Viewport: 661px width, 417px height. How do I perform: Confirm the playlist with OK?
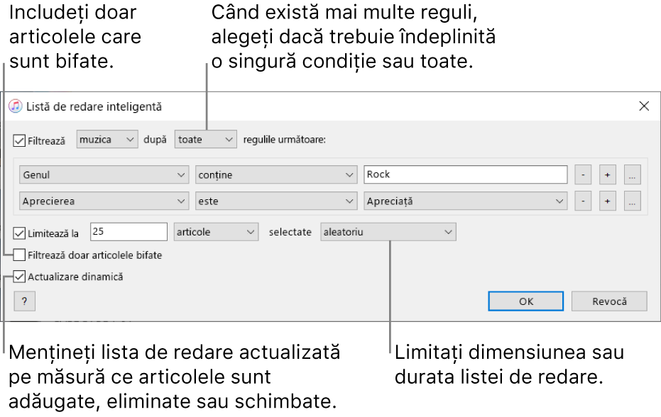(525, 301)
